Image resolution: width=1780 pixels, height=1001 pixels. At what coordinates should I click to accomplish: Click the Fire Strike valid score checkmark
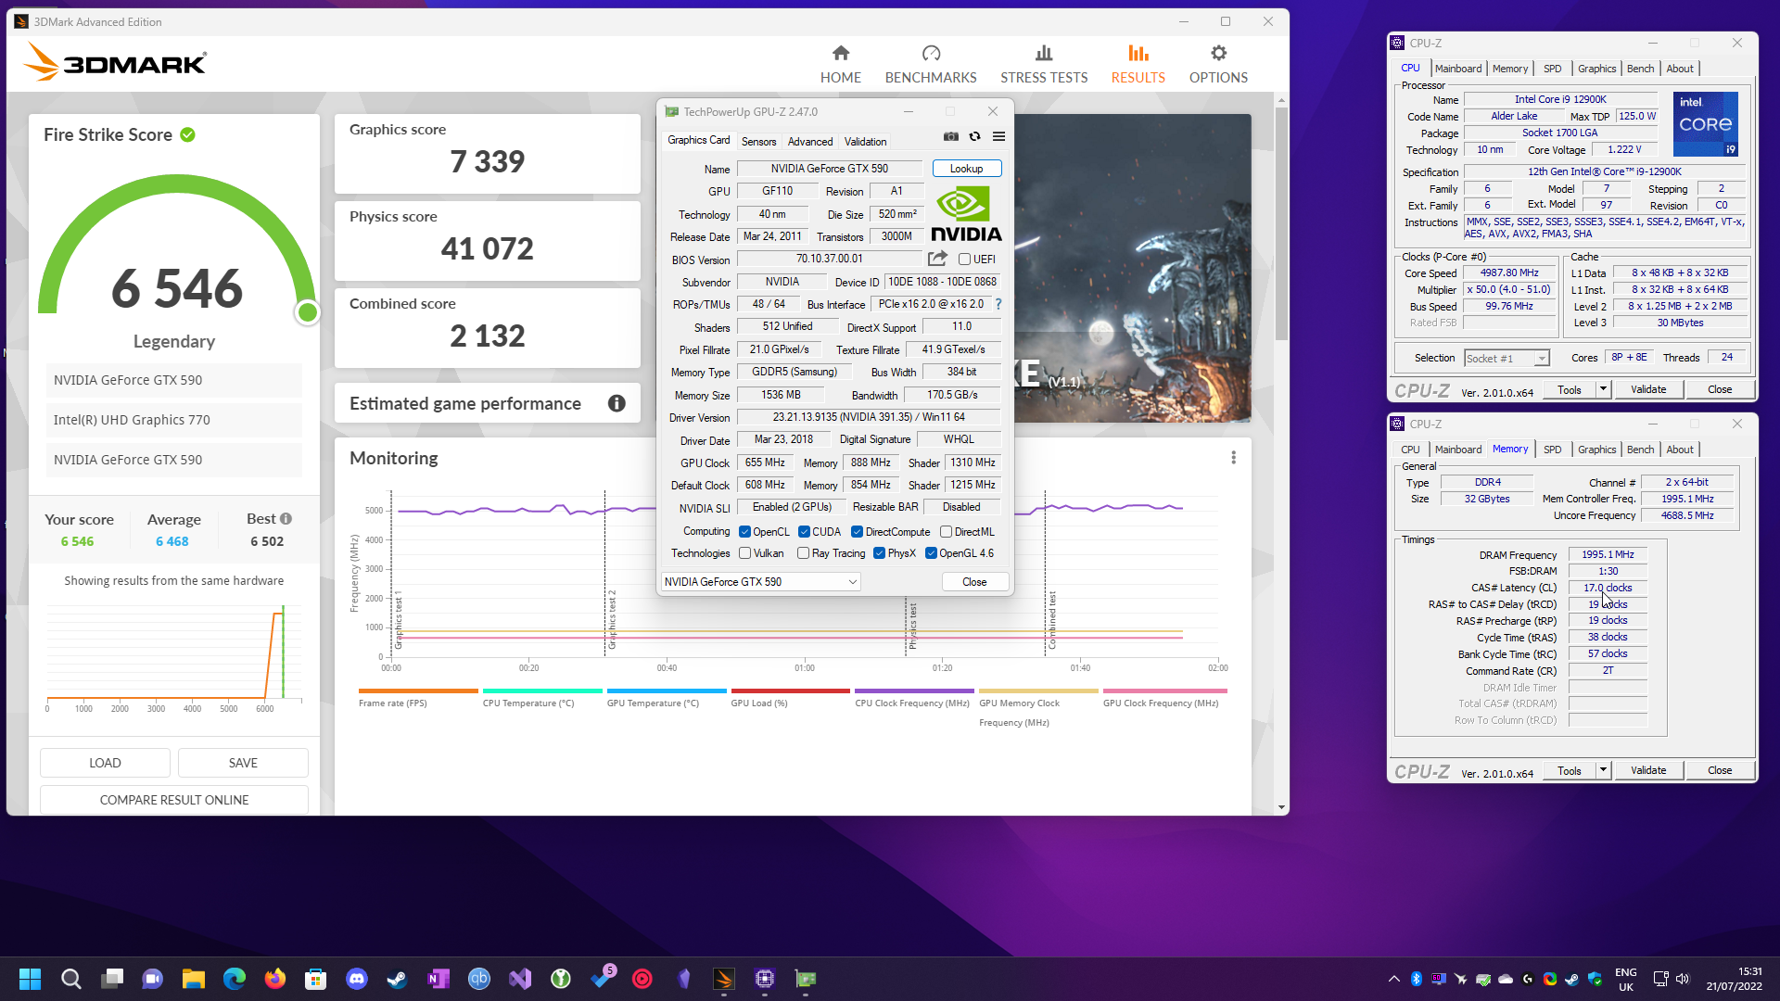tap(187, 135)
